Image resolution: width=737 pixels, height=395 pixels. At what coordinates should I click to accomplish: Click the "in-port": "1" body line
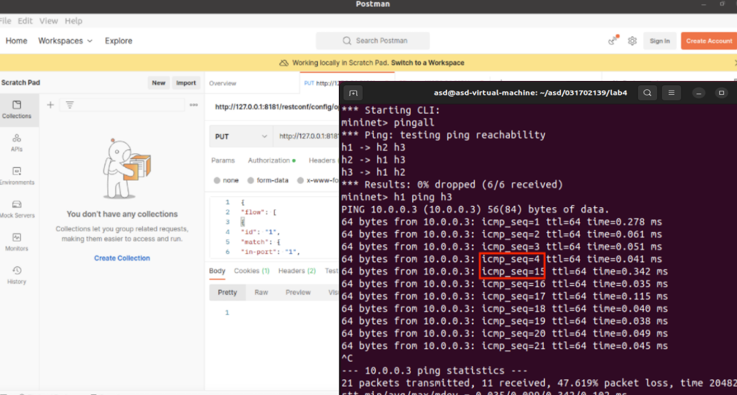270,252
